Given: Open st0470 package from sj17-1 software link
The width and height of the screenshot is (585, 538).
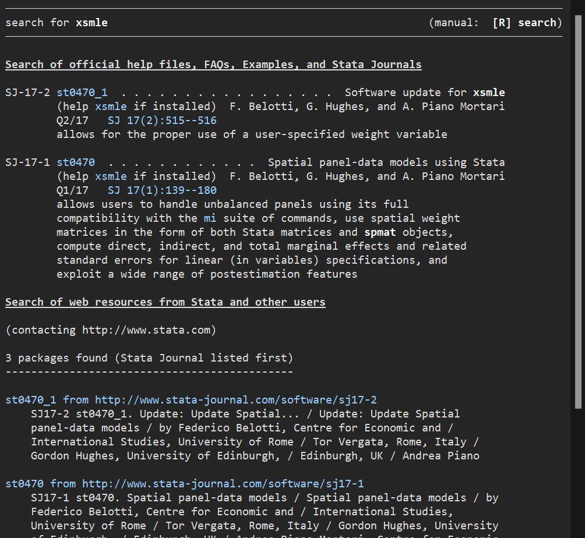Looking at the screenshot, I should [185, 484].
